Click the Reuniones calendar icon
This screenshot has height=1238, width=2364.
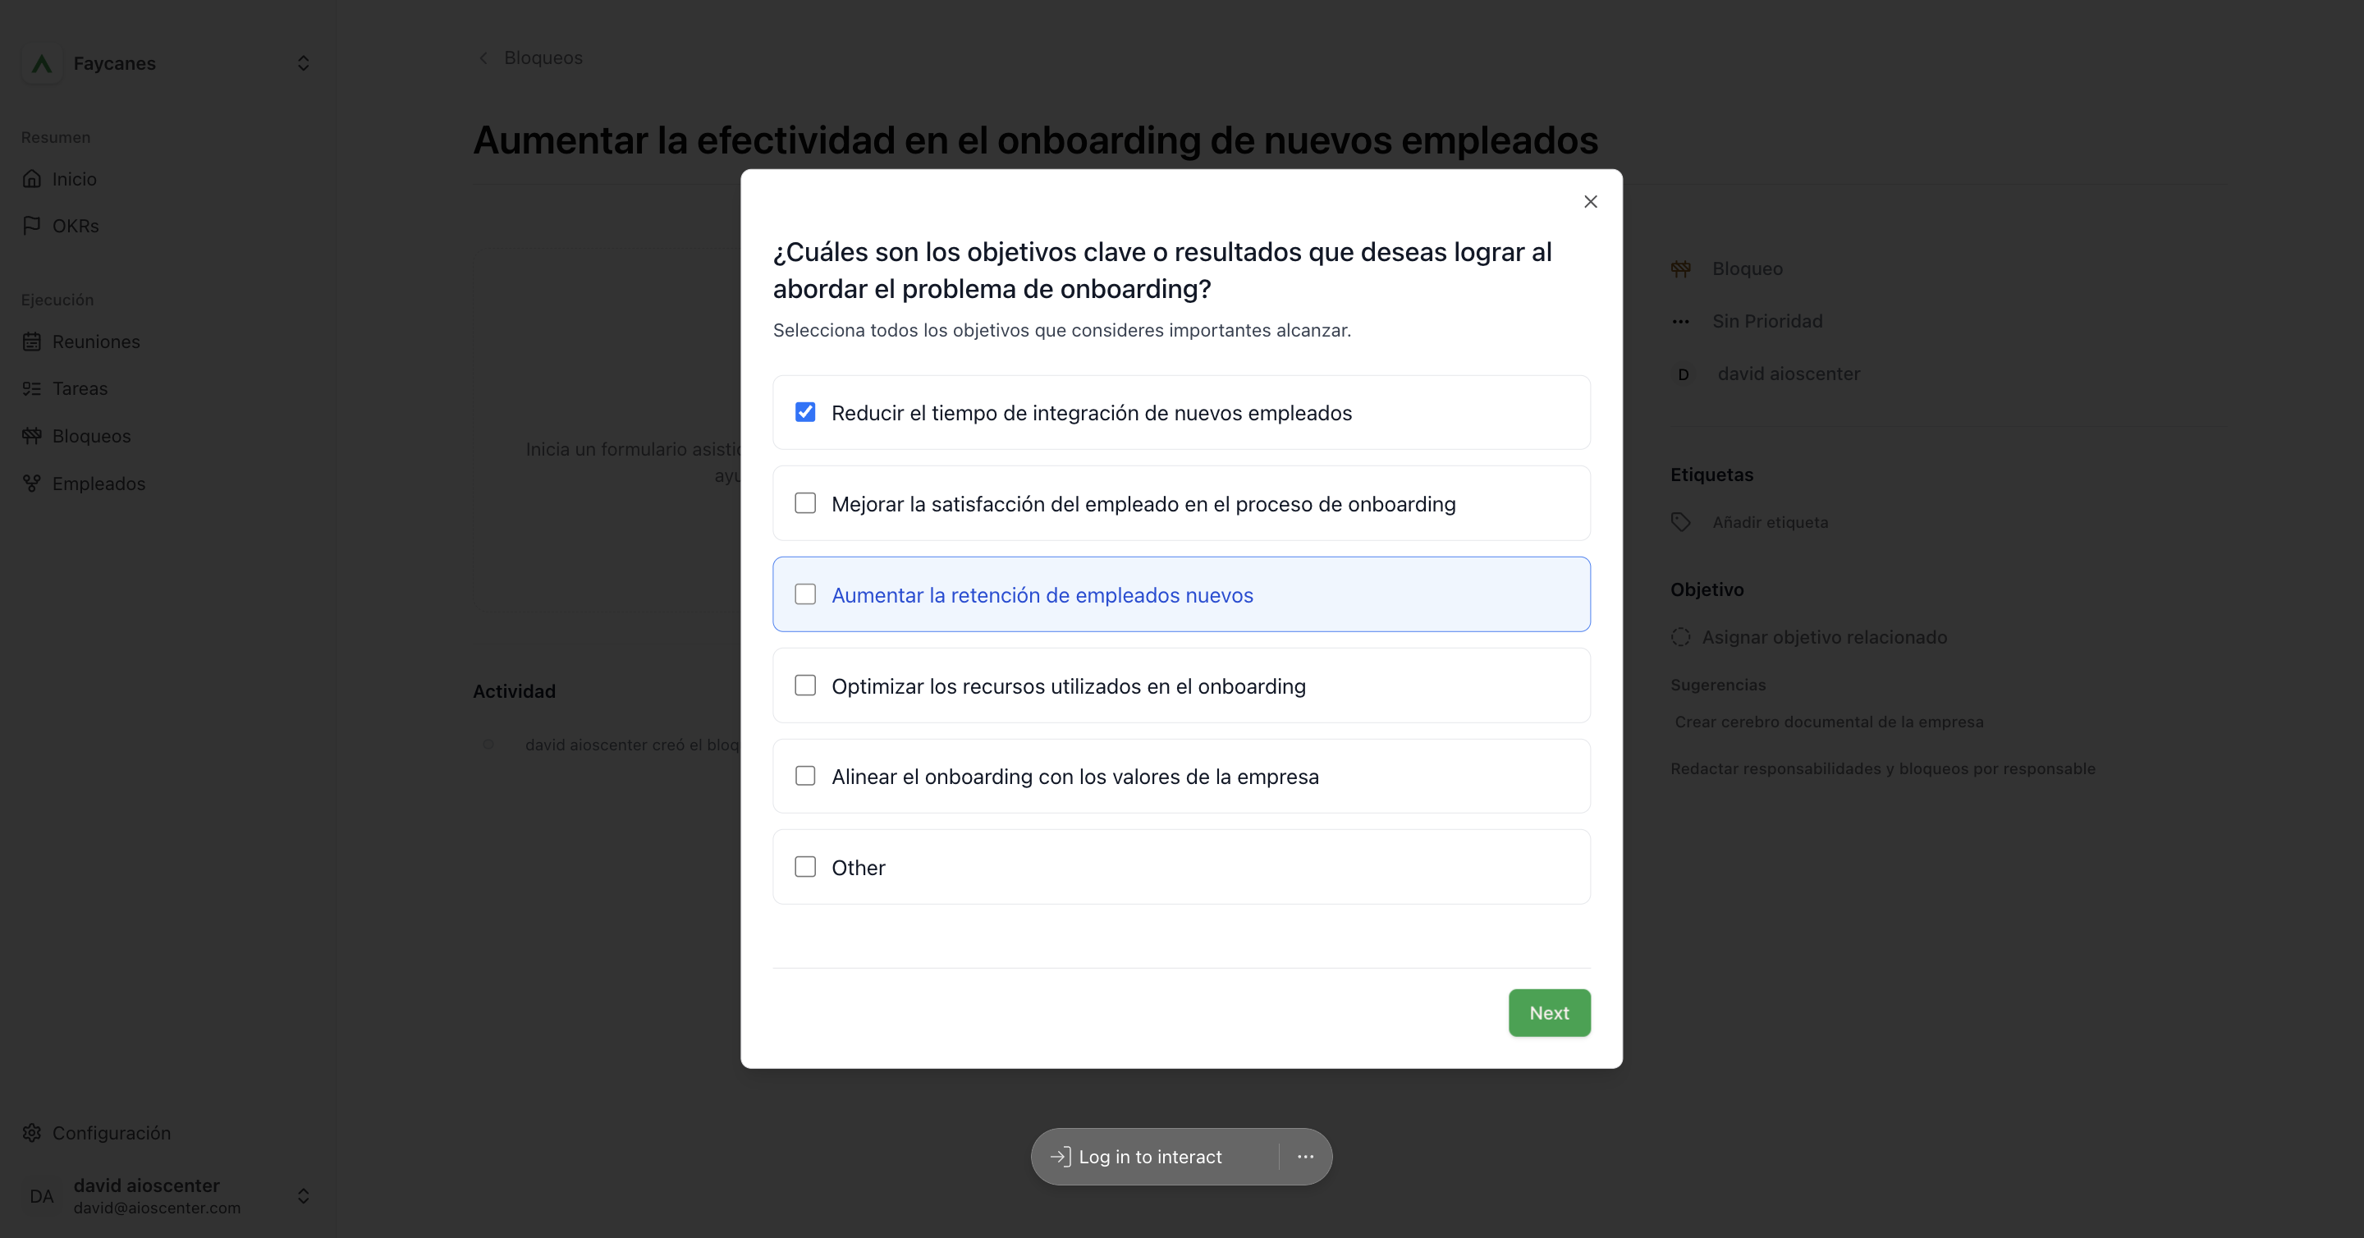tap(32, 342)
